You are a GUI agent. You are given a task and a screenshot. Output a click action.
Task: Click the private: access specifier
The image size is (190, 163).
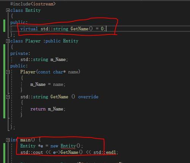click(20, 53)
